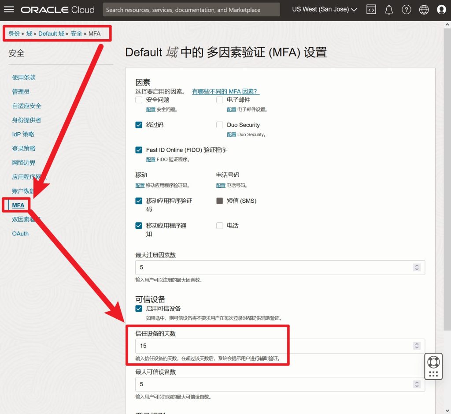Select 登录策略 in the security sidebar
The width and height of the screenshot is (451, 414).
pyautogui.click(x=24, y=149)
